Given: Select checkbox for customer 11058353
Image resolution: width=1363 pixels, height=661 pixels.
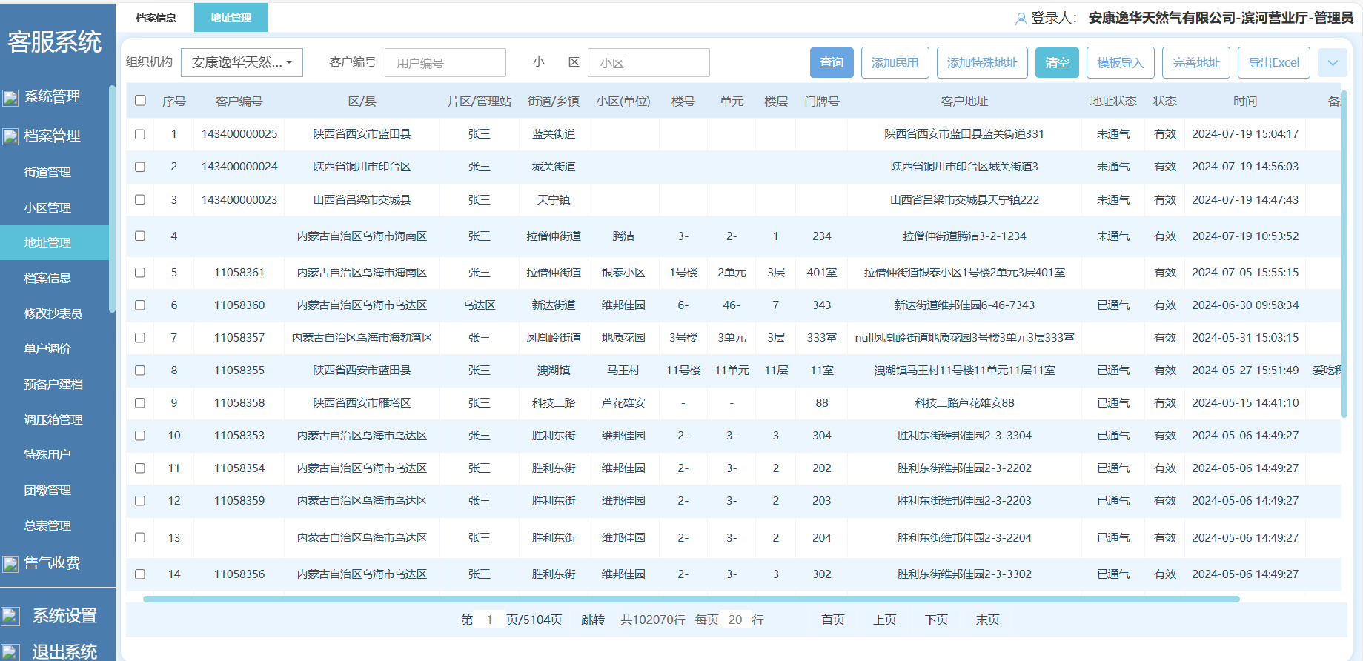Looking at the screenshot, I should point(140,436).
